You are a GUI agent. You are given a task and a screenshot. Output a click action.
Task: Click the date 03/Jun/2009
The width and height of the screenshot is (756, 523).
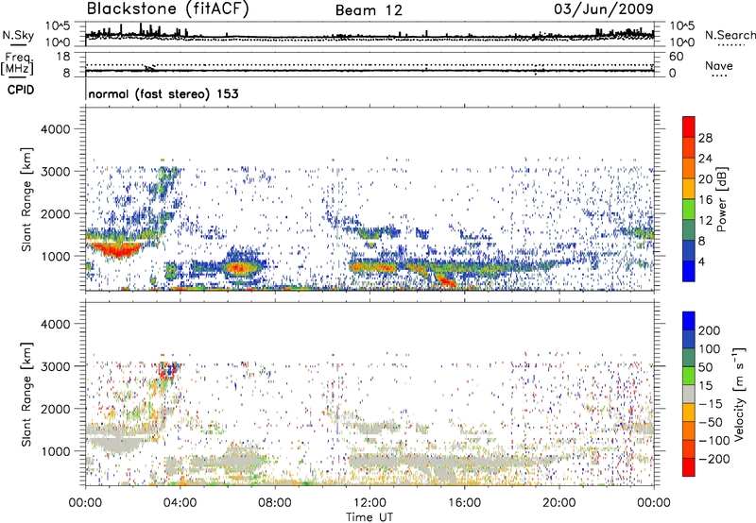[604, 9]
